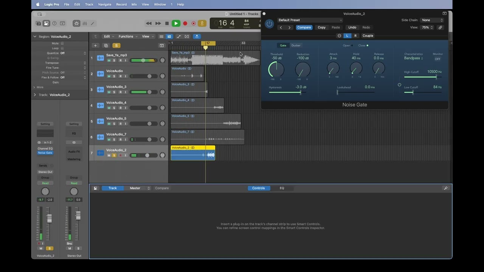
Task: Open the Functions menu in Tracks area
Action: (x=128, y=37)
